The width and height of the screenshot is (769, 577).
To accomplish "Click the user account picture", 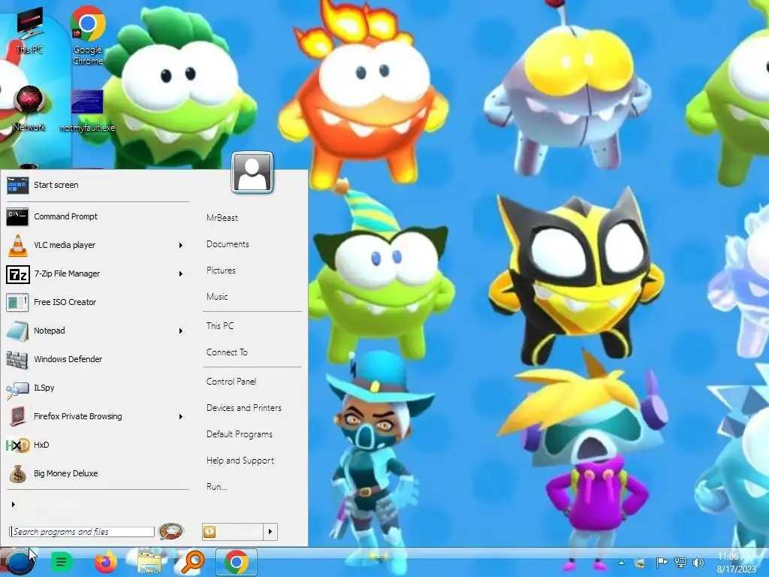I will [x=252, y=172].
